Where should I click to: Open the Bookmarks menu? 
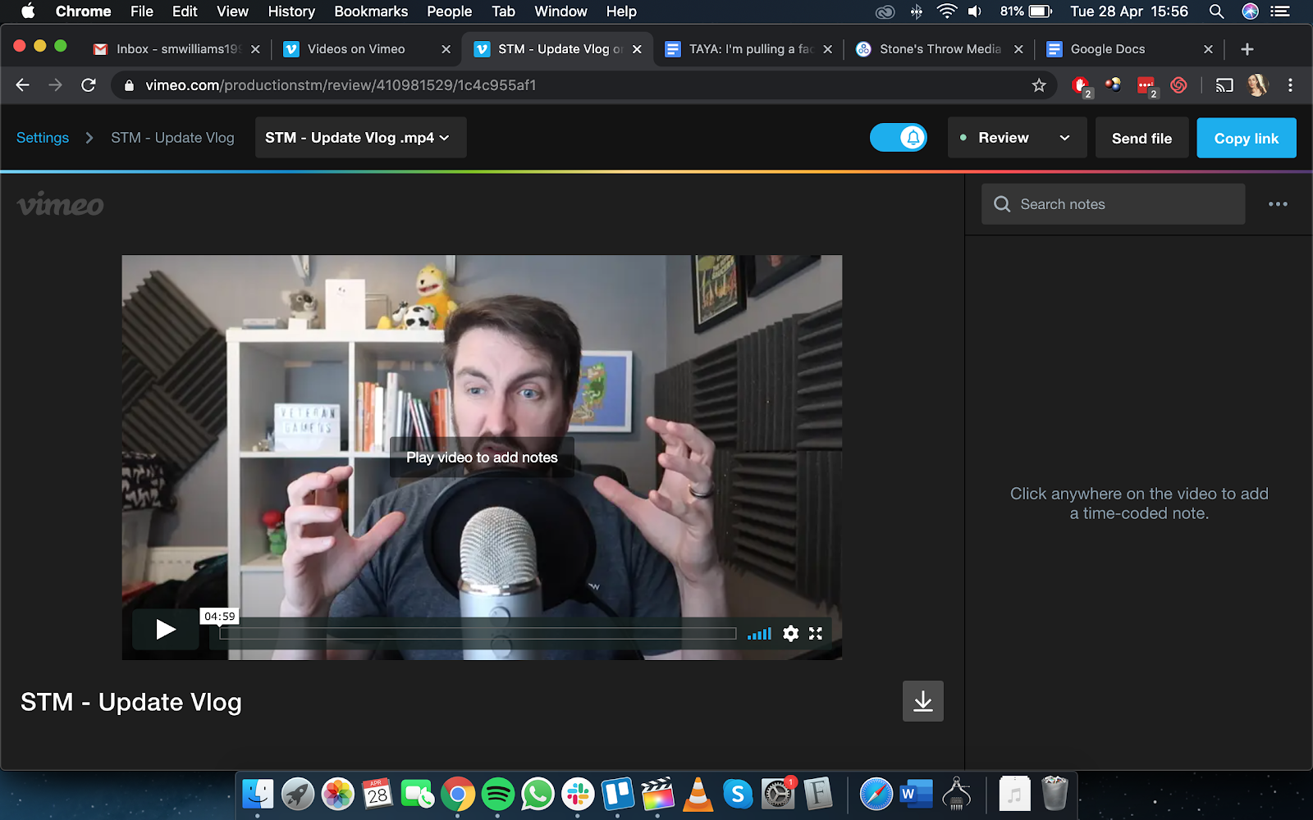click(371, 11)
